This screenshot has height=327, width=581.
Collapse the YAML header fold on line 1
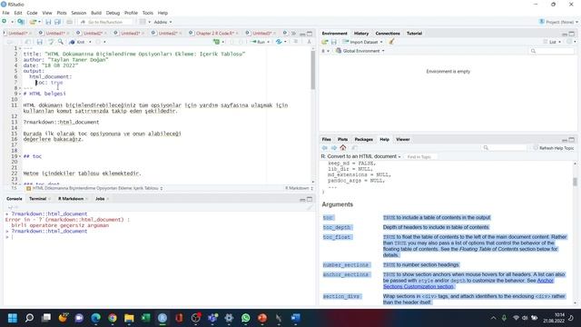tap(20, 48)
